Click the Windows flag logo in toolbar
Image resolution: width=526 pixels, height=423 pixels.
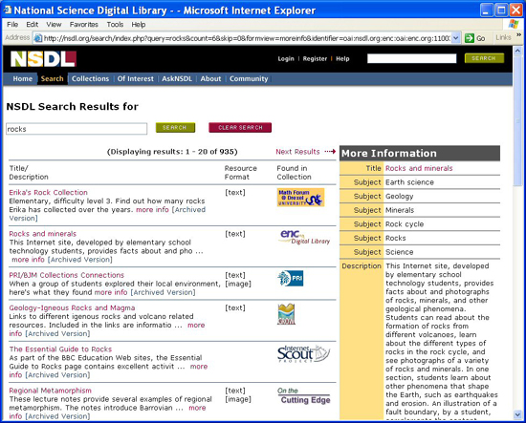[x=514, y=24]
